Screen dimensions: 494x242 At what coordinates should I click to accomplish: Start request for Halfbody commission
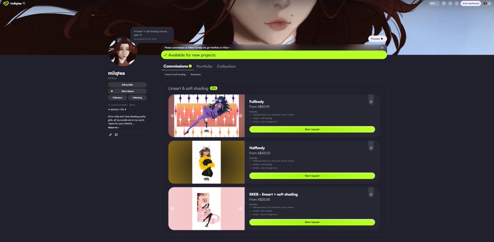(x=312, y=176)
